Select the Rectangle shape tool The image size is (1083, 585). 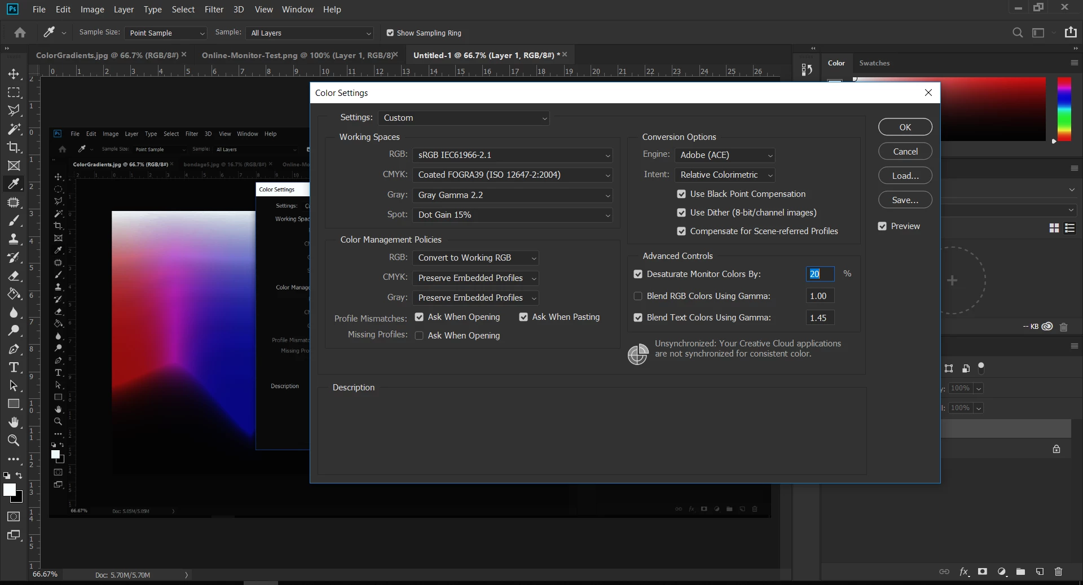click(x=14, y=404)
